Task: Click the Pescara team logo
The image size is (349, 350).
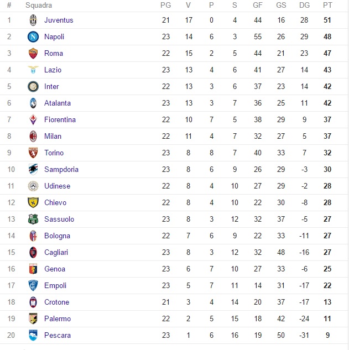Action: (33, 336)
